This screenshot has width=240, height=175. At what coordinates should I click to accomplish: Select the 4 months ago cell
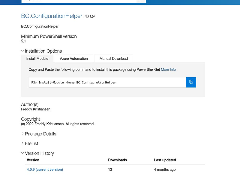(165, 170)
